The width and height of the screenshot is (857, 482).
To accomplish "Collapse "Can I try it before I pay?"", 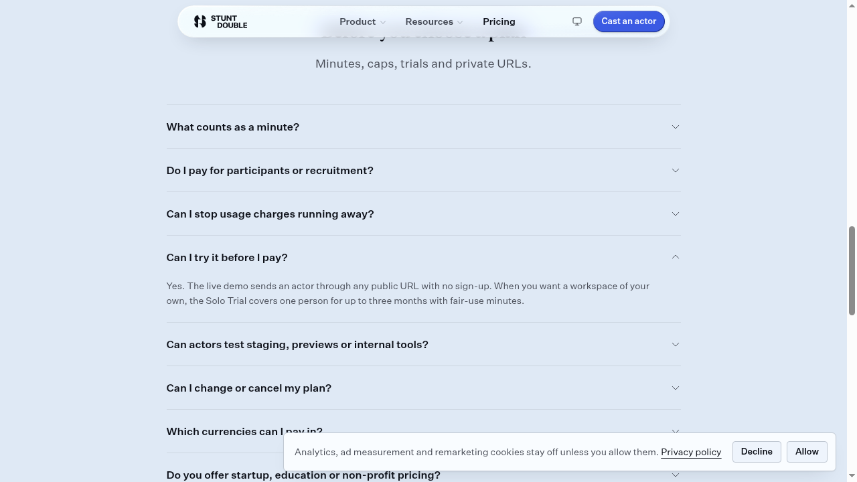I will pyautogui.click(x=423, y=258).
